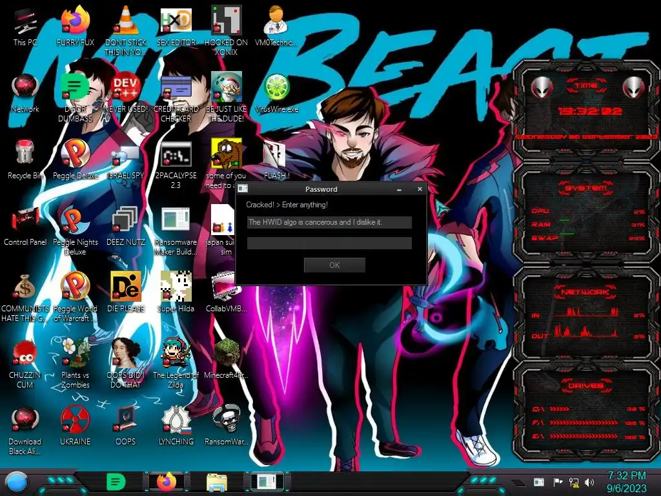This screenshot has width=661, height=496.
Task: Open the green chat app on taskbar
Action: (x=116, y=482)
